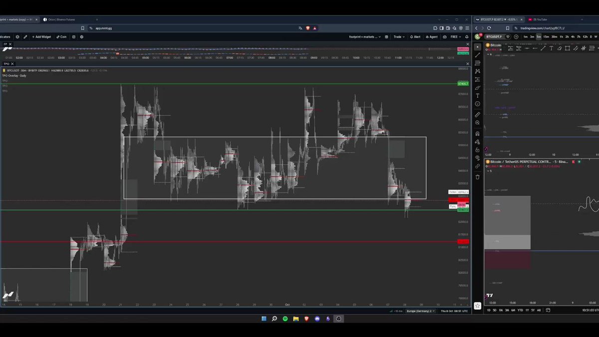Open the settings gear in the MMT toolbar
The height and width of the screenshot is (337, 599).
[82, 36]
